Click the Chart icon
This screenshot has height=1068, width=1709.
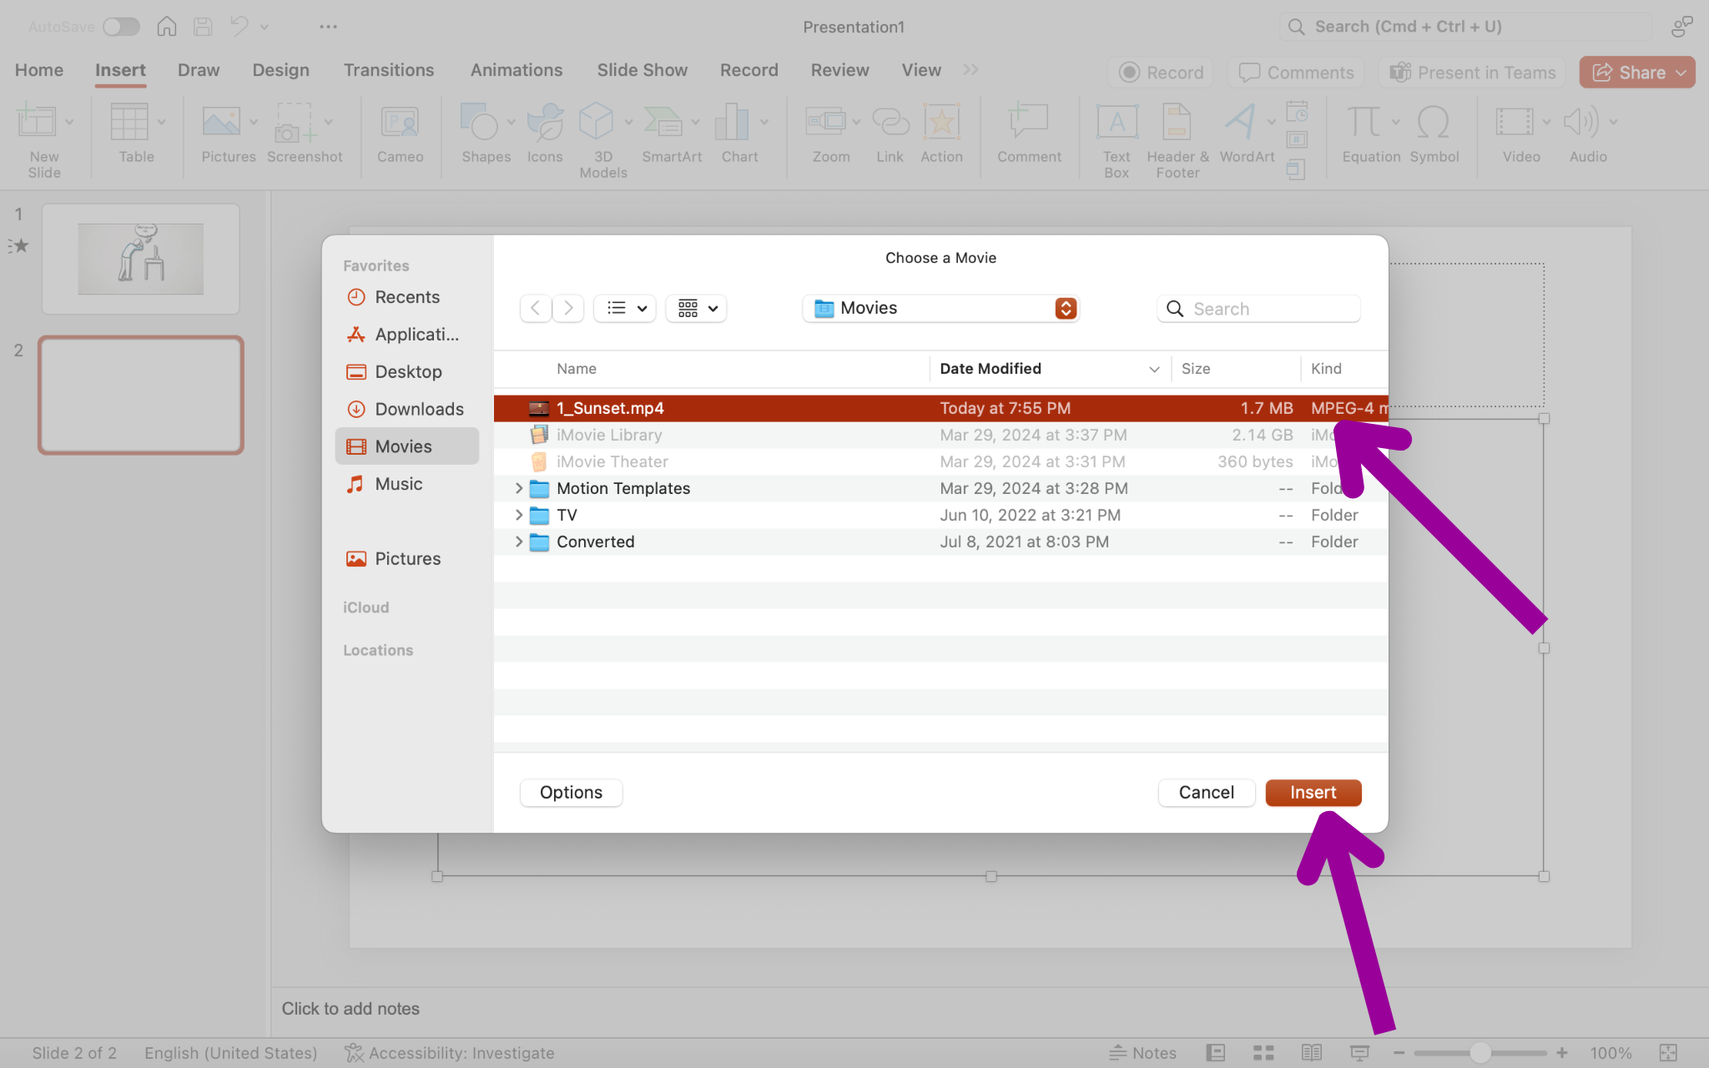(x=732, y=123)
